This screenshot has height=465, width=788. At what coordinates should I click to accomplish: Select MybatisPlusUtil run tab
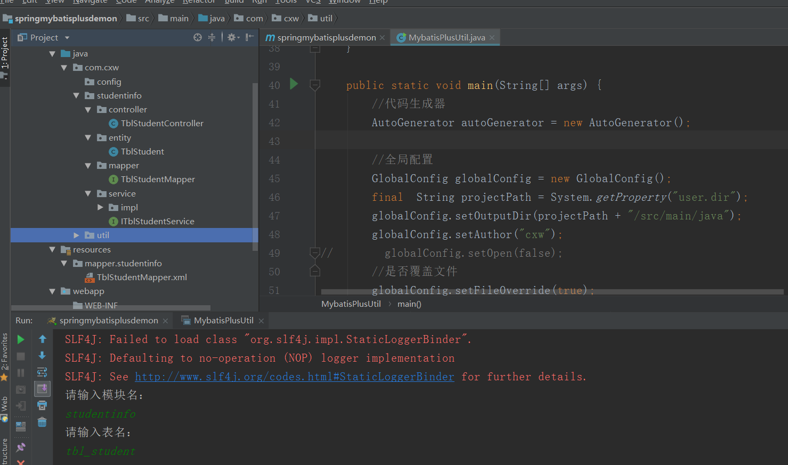pos(223,321)
